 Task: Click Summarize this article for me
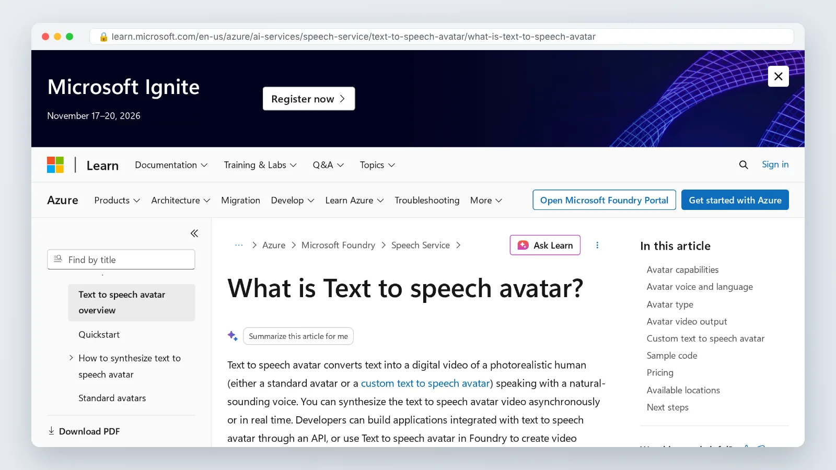[x=298, y=336]
